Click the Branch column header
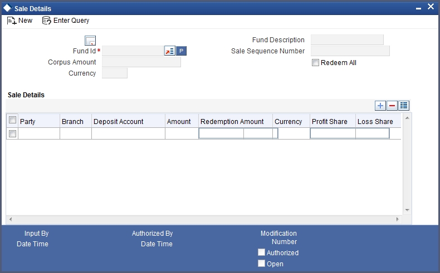440x273 pixels. tap(76, 121)
